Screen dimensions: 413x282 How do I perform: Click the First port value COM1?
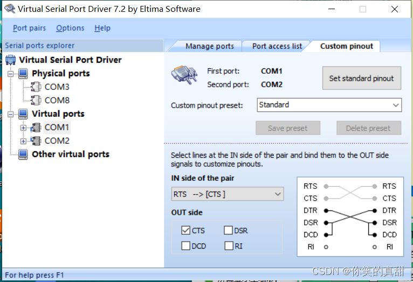(x=272, y=71)
